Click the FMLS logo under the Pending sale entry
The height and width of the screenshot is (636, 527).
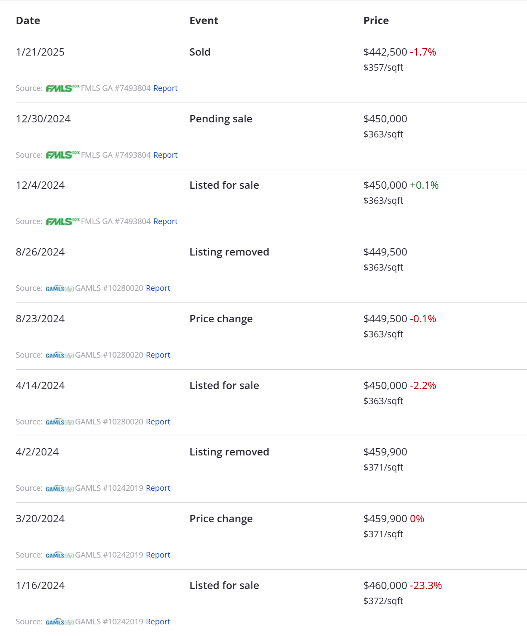pos(63,155)
